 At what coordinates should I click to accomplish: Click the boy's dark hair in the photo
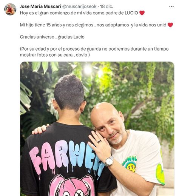(x=69, y=92)
